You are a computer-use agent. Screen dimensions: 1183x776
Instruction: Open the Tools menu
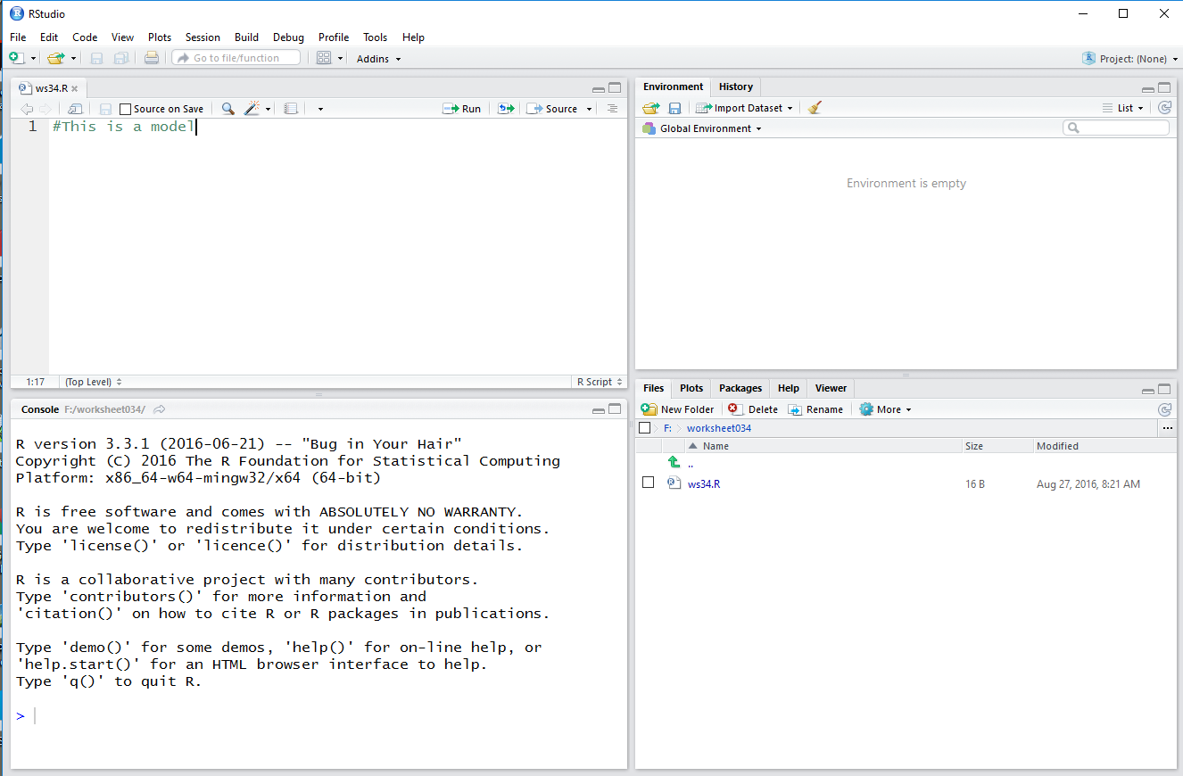click(375, 37)
